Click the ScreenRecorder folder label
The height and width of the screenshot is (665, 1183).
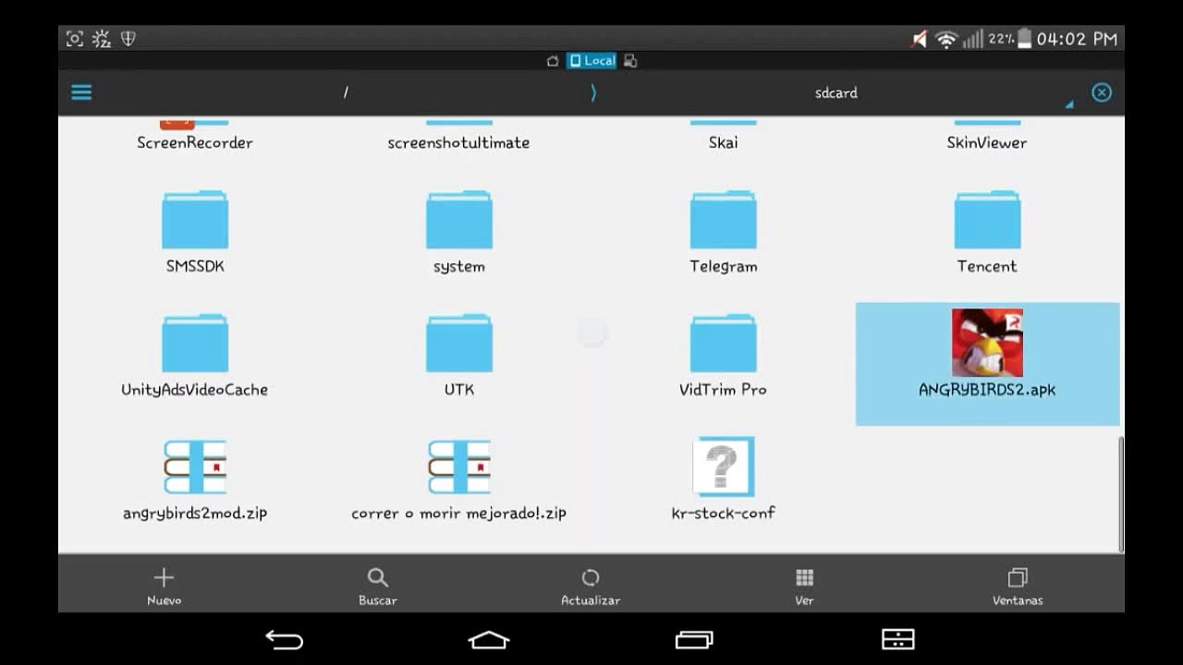[195, 142]
